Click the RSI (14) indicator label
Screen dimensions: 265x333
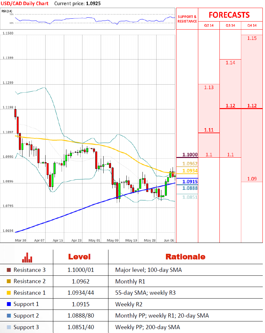pyautogui.click(x=7, y=11)
